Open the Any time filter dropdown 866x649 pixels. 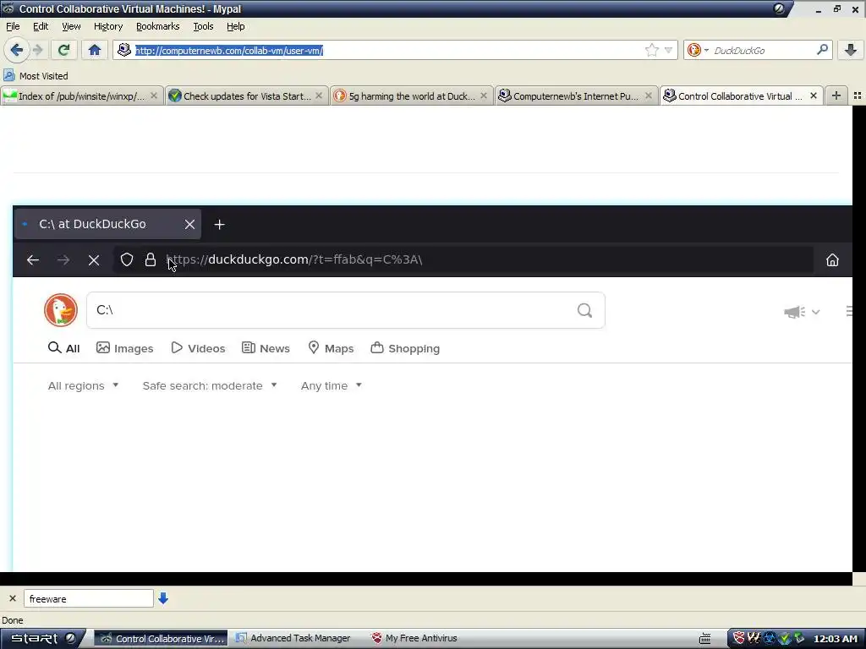[332, 385]
